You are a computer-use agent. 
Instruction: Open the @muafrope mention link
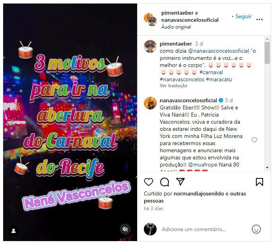point(203,165)
